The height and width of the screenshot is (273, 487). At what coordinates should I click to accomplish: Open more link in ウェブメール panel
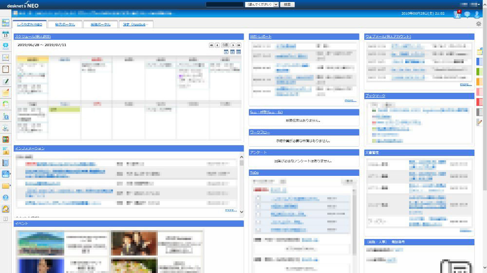[x=465, y=85]
